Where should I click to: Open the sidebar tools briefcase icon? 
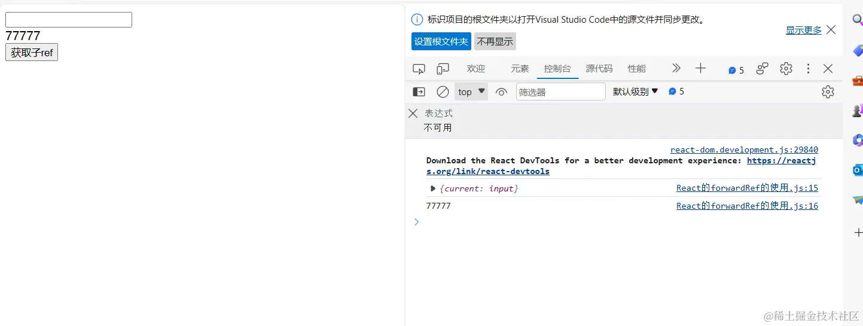pyautogui.click(x=858, y=80)
